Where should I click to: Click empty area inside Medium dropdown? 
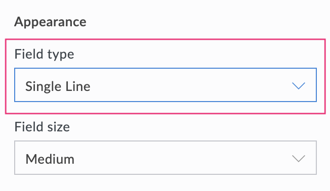183,158
